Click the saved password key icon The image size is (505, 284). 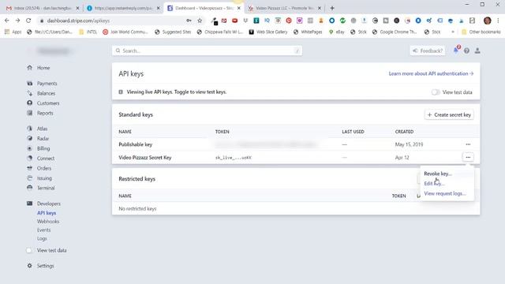coord(189,21)
